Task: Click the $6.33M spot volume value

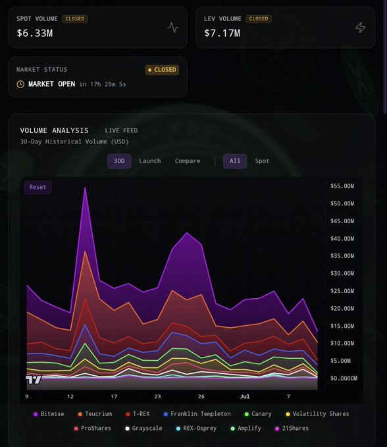Action: (34, 33)
